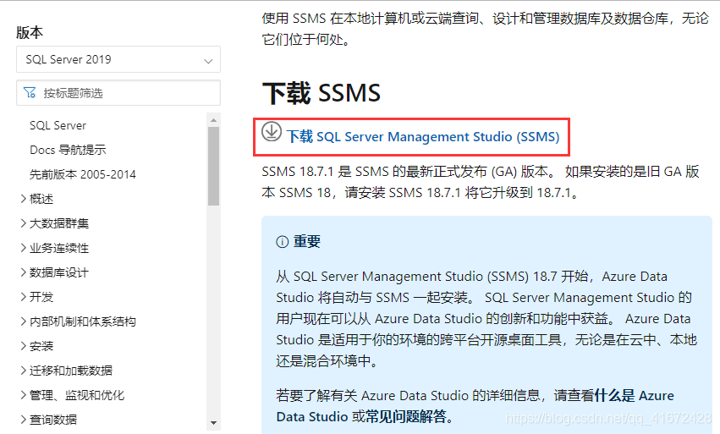Viewport: 720px width, 434px height.
Task: Click the sidebar scrollbar thumb
Action: point(213,167)
